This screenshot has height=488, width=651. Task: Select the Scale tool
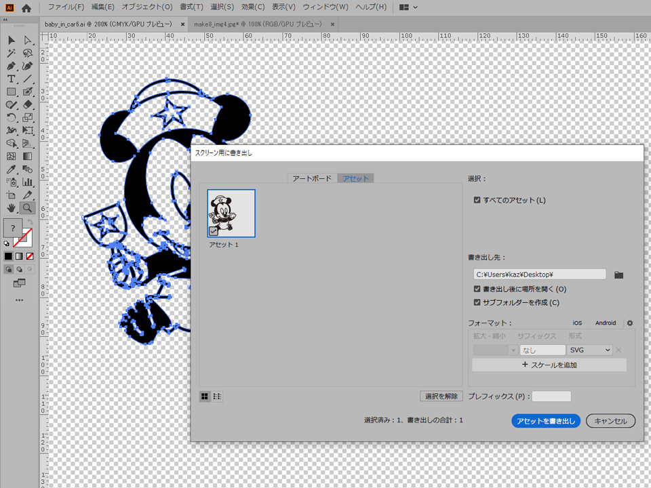27,117
